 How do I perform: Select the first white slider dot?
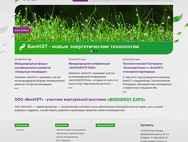pyautogui.click(x=91, y=51)
